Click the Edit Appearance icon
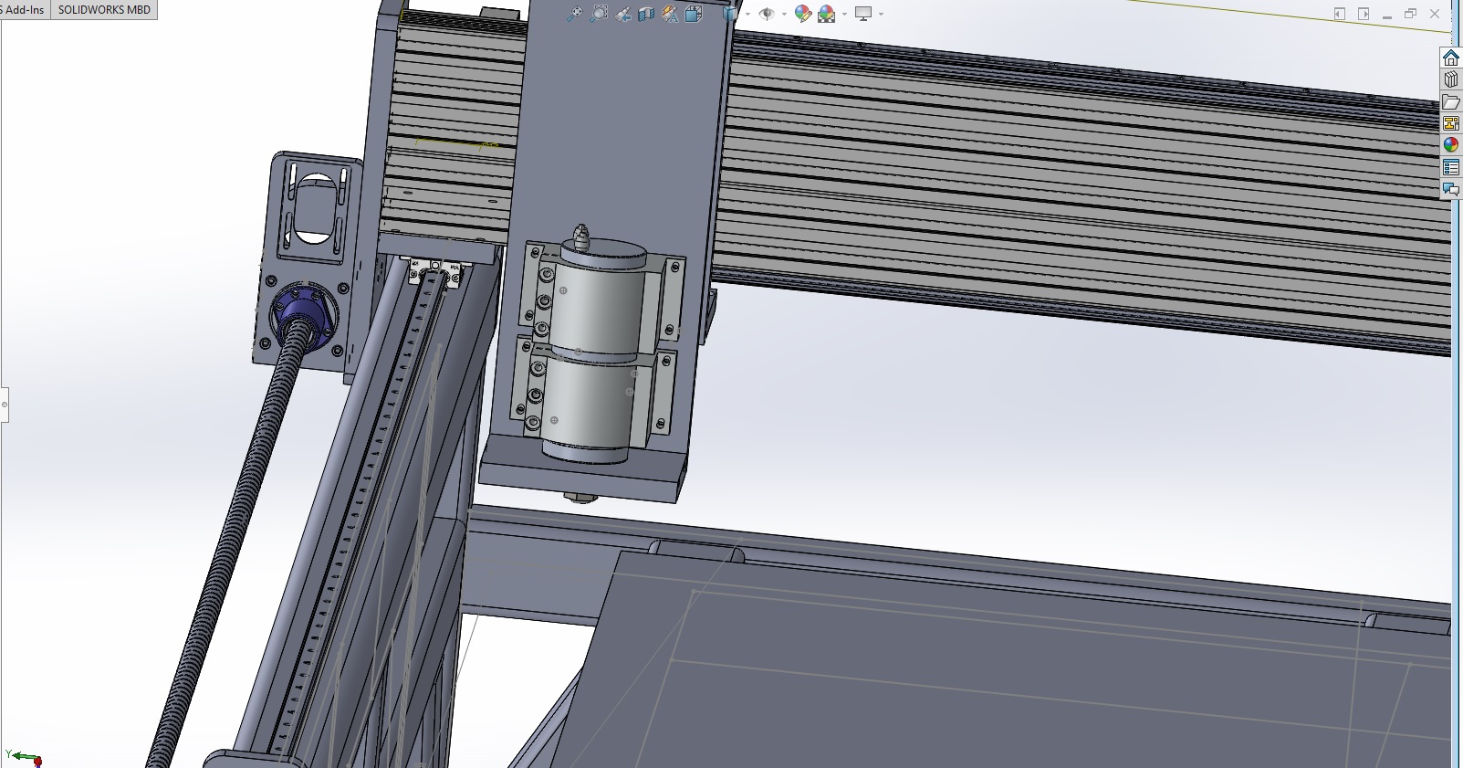The image size is (1463, 768). [x=802, y=14]
